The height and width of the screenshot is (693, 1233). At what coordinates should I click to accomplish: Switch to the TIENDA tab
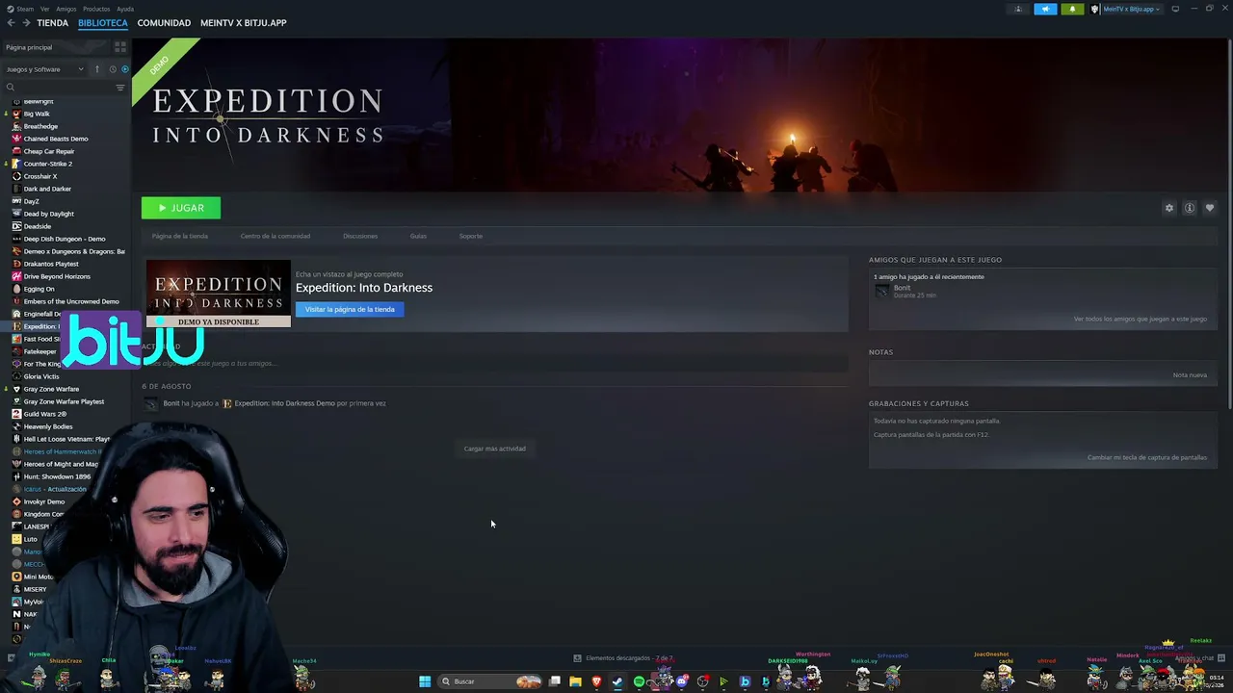click(x=52, y=23)
